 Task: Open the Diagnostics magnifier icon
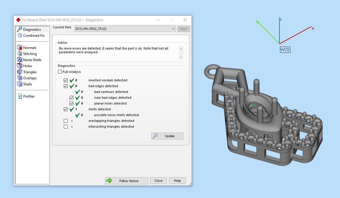[x=19, y=29]
